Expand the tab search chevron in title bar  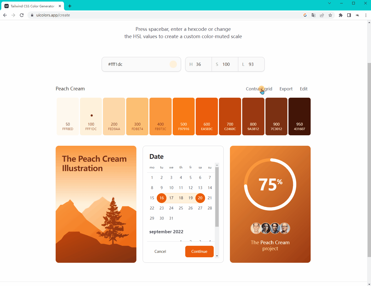pos(329,3)
